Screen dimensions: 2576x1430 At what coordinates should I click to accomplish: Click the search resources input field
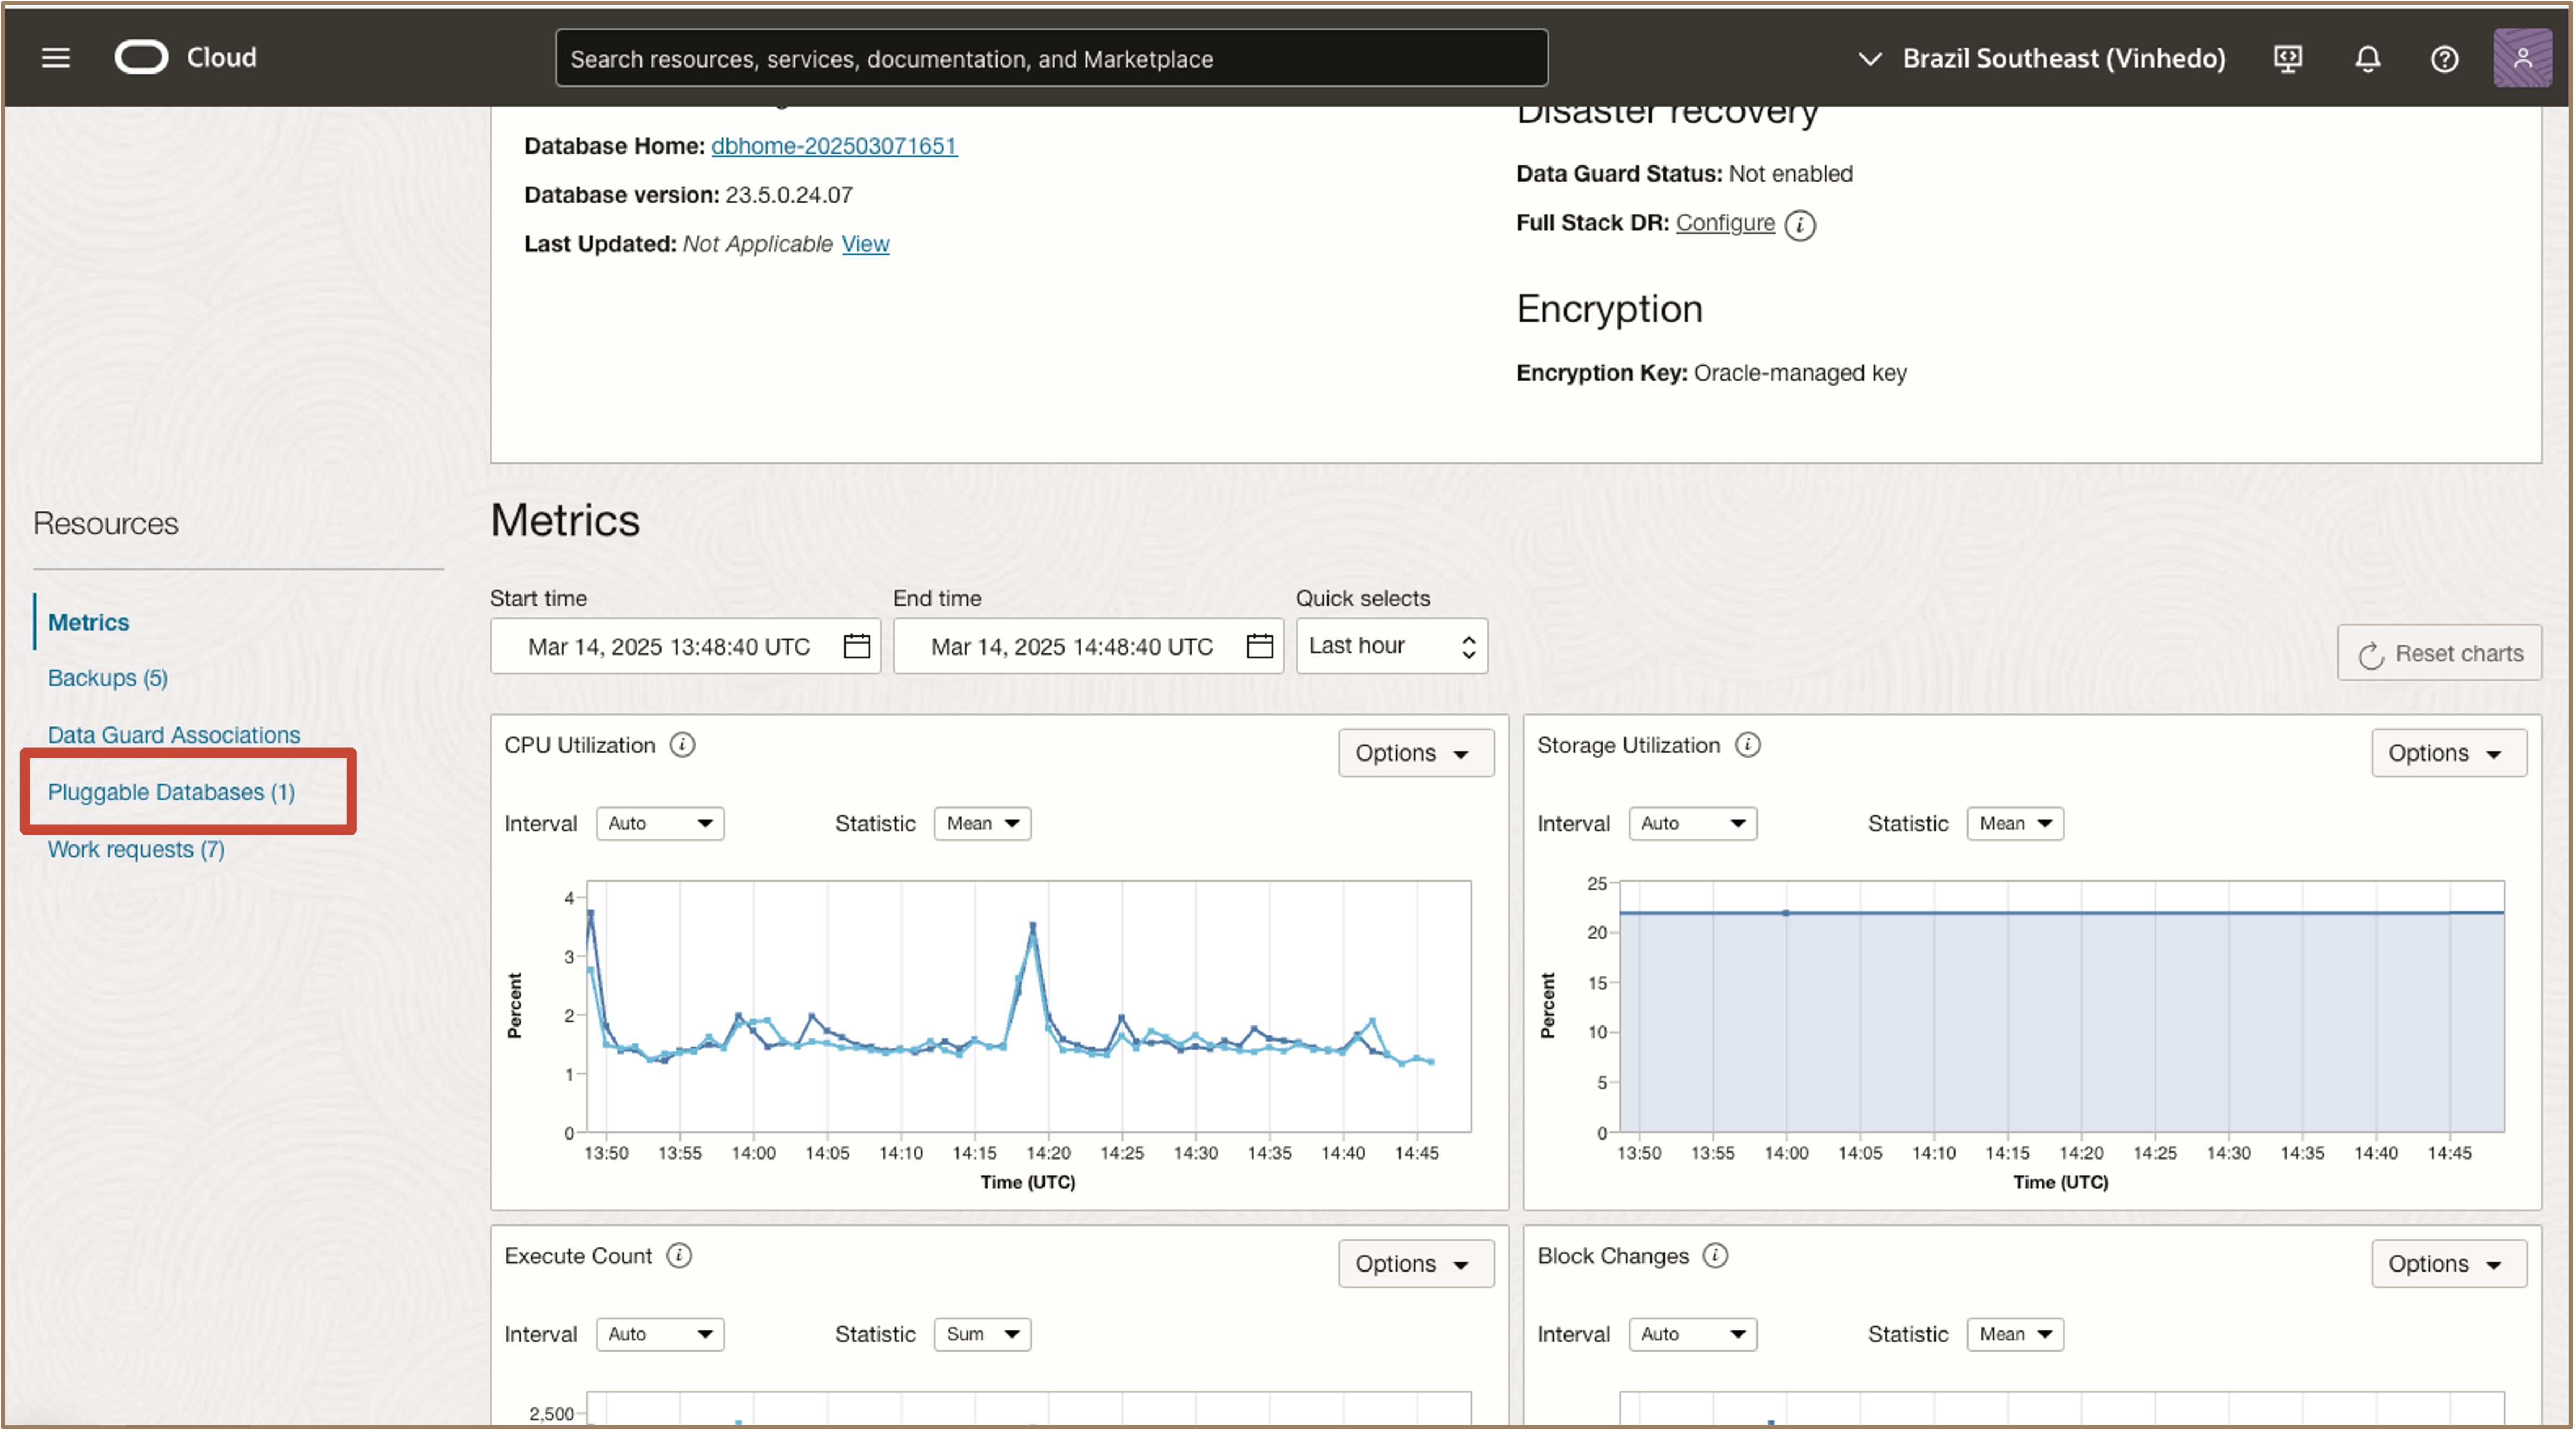coord(1050,59)
